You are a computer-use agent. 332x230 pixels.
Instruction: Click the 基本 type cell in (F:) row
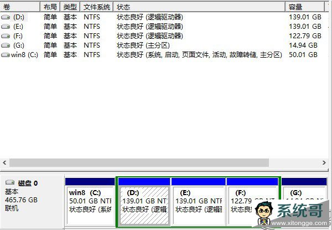tap(70, 36)
